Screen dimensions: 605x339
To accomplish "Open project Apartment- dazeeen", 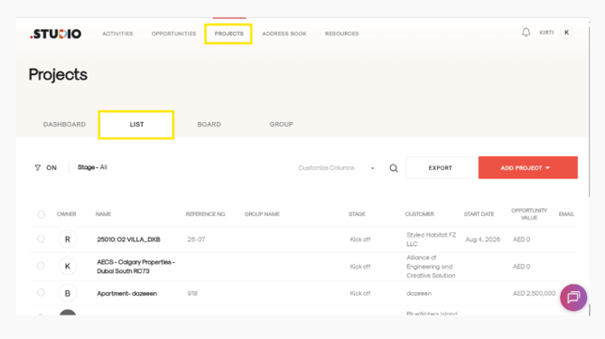I will 127,294.
